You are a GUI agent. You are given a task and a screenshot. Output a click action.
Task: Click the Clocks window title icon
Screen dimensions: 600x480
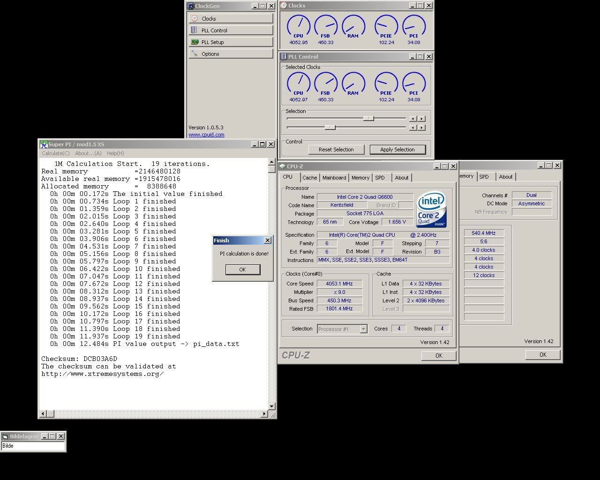click(x=284, y=6)
